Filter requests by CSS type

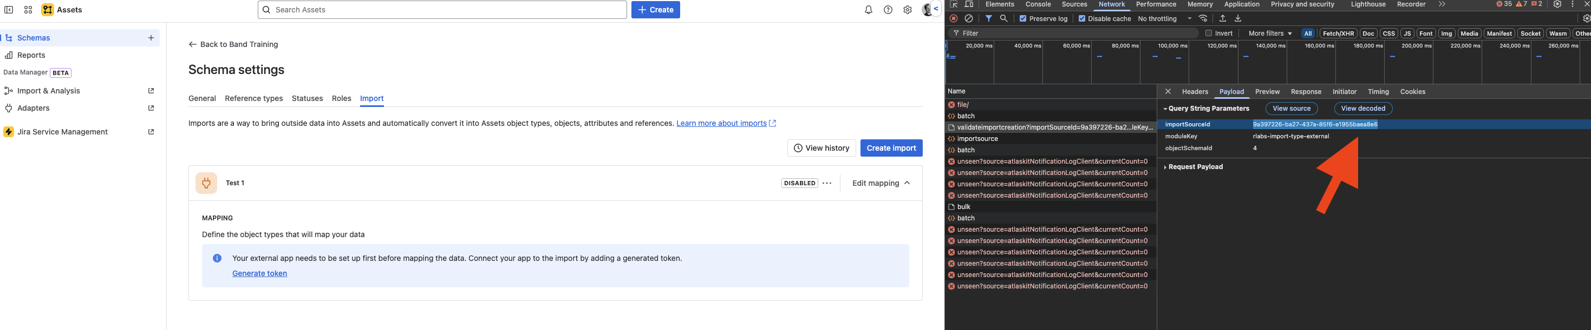tap(1389, 33)
